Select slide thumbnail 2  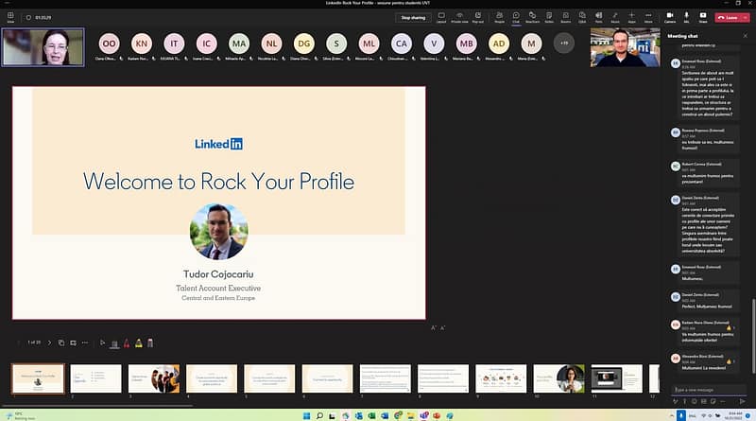96,378
